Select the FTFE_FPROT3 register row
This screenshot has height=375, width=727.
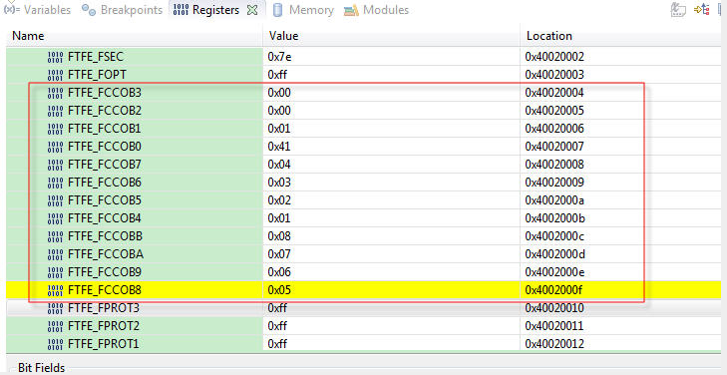coord(363,308)
